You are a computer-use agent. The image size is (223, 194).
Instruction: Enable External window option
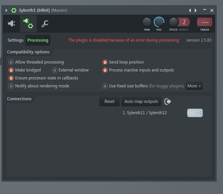click(x=55, y=70)
